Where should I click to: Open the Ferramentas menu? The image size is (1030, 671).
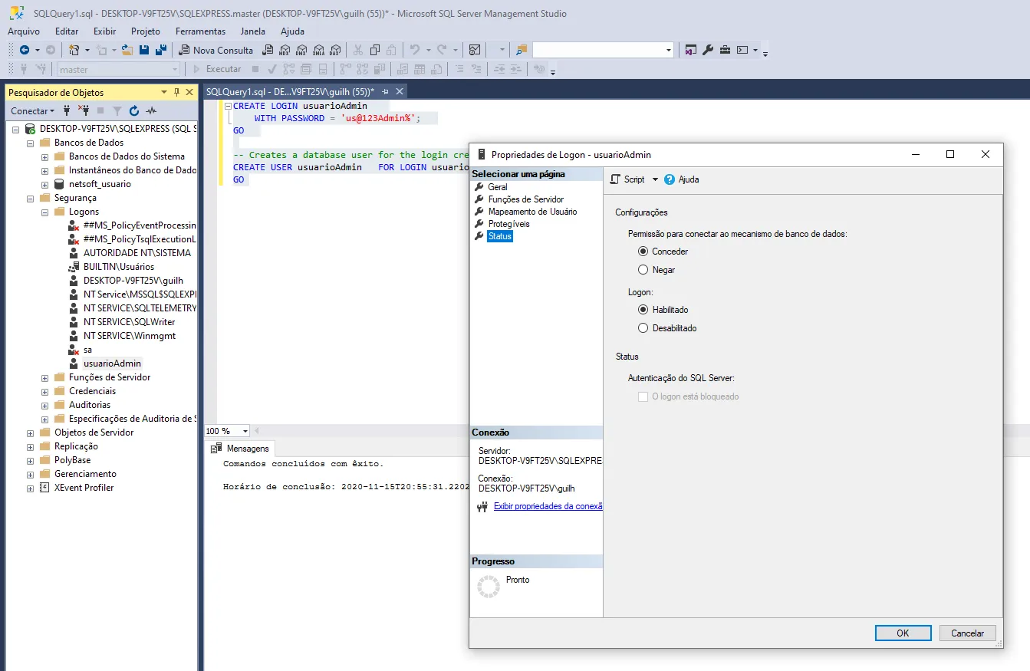pyautogui.click(x=200, y=31)
